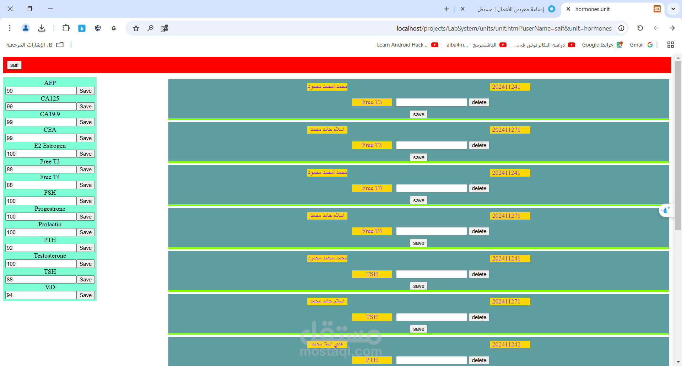
Task: Open Chrome menu three-dots icon
Action: tap(10, 28)
